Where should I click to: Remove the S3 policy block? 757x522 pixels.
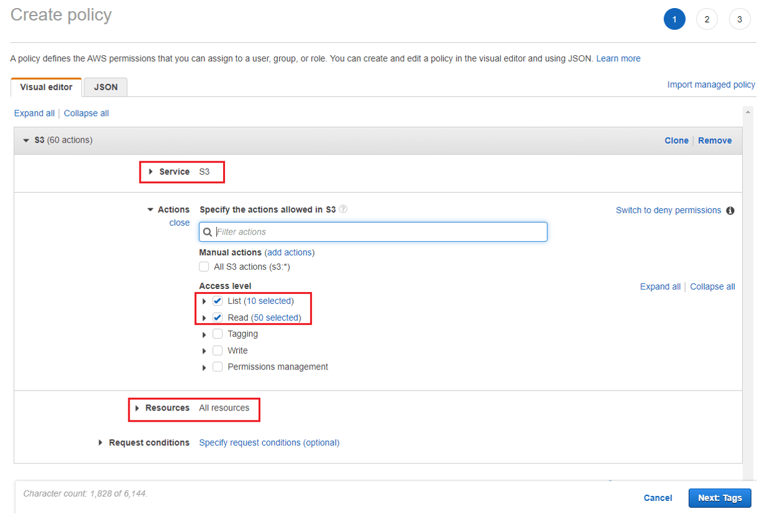coord(715,140)
